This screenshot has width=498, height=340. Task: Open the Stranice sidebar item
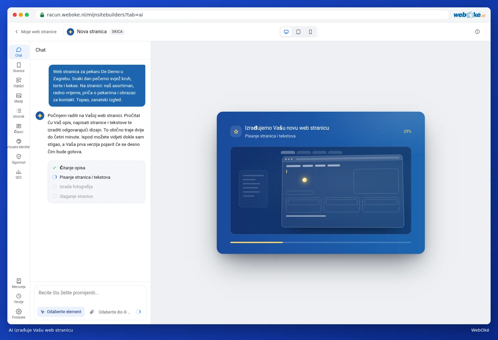tap(19, 67)
